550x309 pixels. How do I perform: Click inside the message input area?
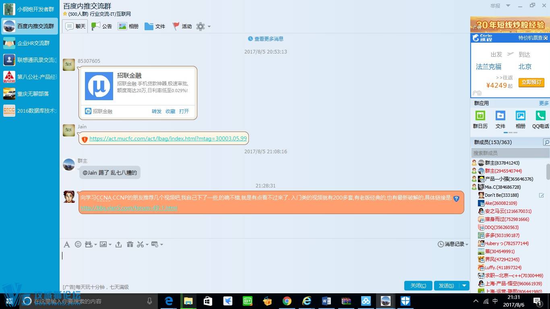pos(264,266)
